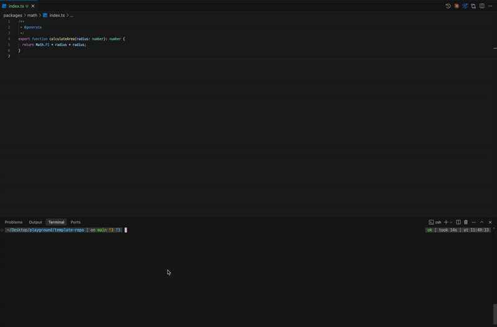Close the bottom panel
This screenshot has height=327, width=497.
click(x=490, y=222)
